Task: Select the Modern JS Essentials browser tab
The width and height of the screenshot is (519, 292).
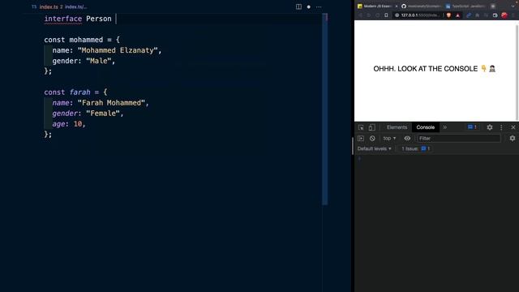Action: pos(377,6)
